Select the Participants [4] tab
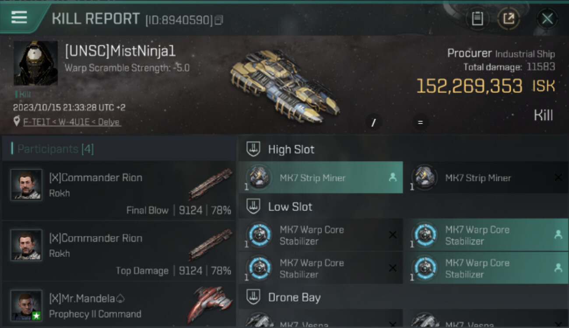This screenshot has width=569, height=328. pos(56,149)
